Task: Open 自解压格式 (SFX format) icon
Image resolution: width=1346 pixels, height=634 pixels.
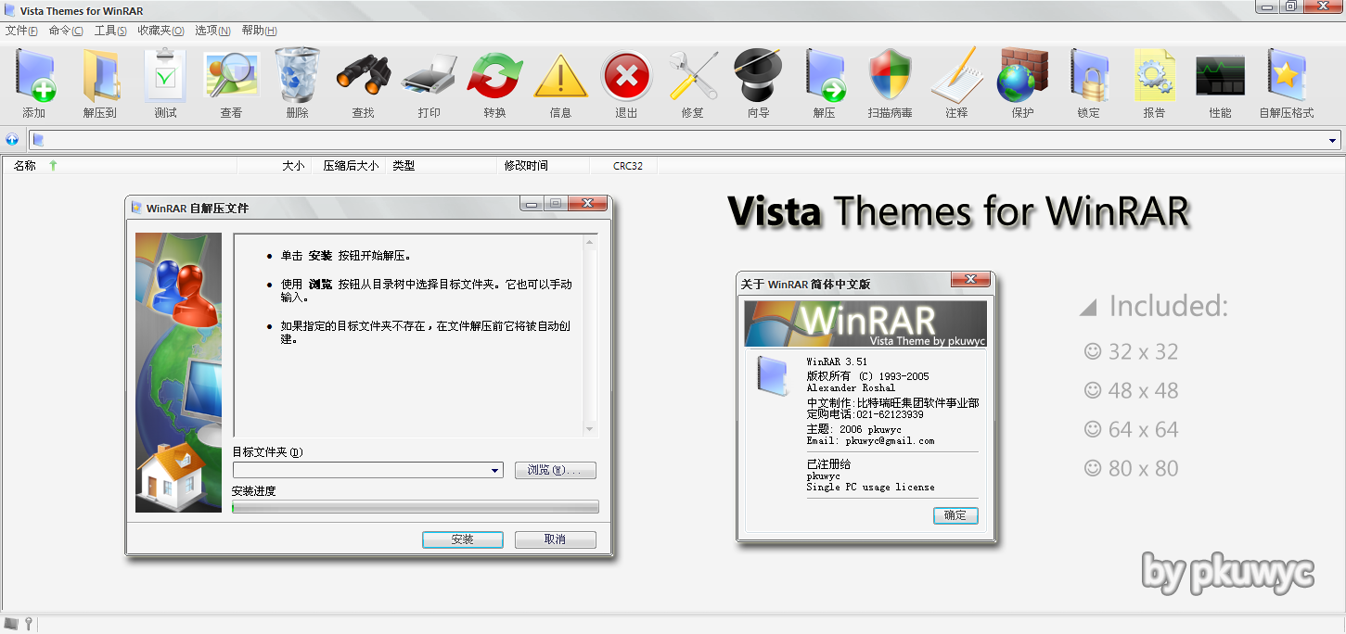Action: point(1286,83)
